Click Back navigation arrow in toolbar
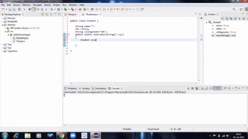This screenshot has height=139, width=248. click(127, 9)
